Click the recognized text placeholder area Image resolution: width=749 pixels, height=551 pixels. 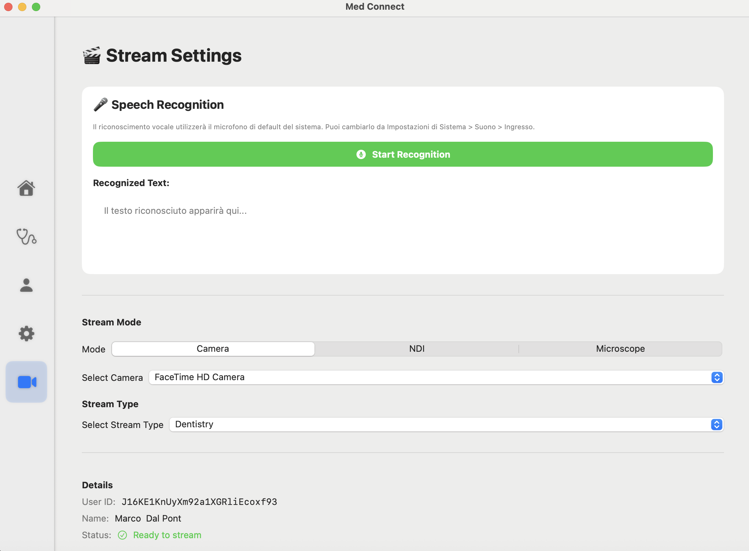click(x=175, y=211)
